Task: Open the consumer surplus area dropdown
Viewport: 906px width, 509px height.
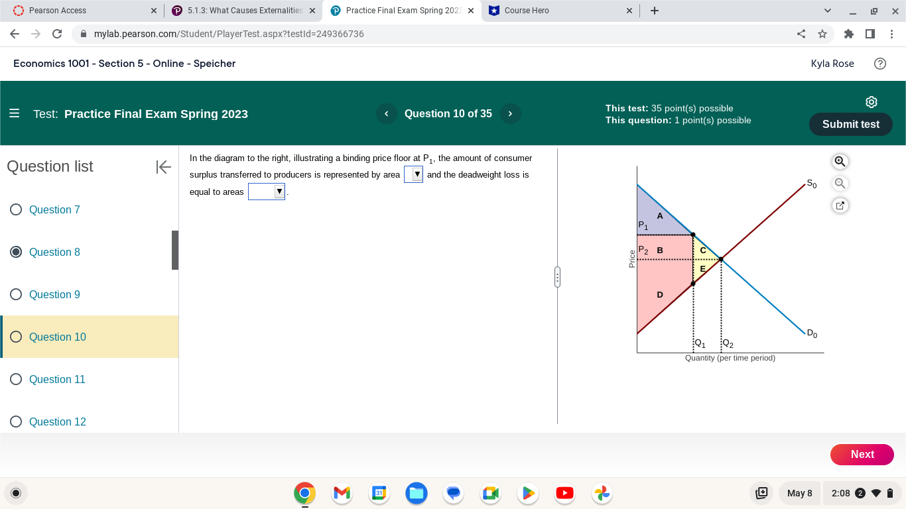Action: [x=413, y=174]
